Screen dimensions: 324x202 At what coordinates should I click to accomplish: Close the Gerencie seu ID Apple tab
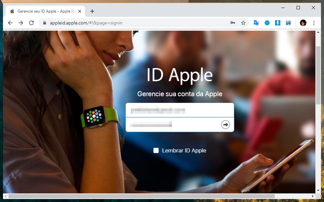pyautogui.click(x=80, y=11)
